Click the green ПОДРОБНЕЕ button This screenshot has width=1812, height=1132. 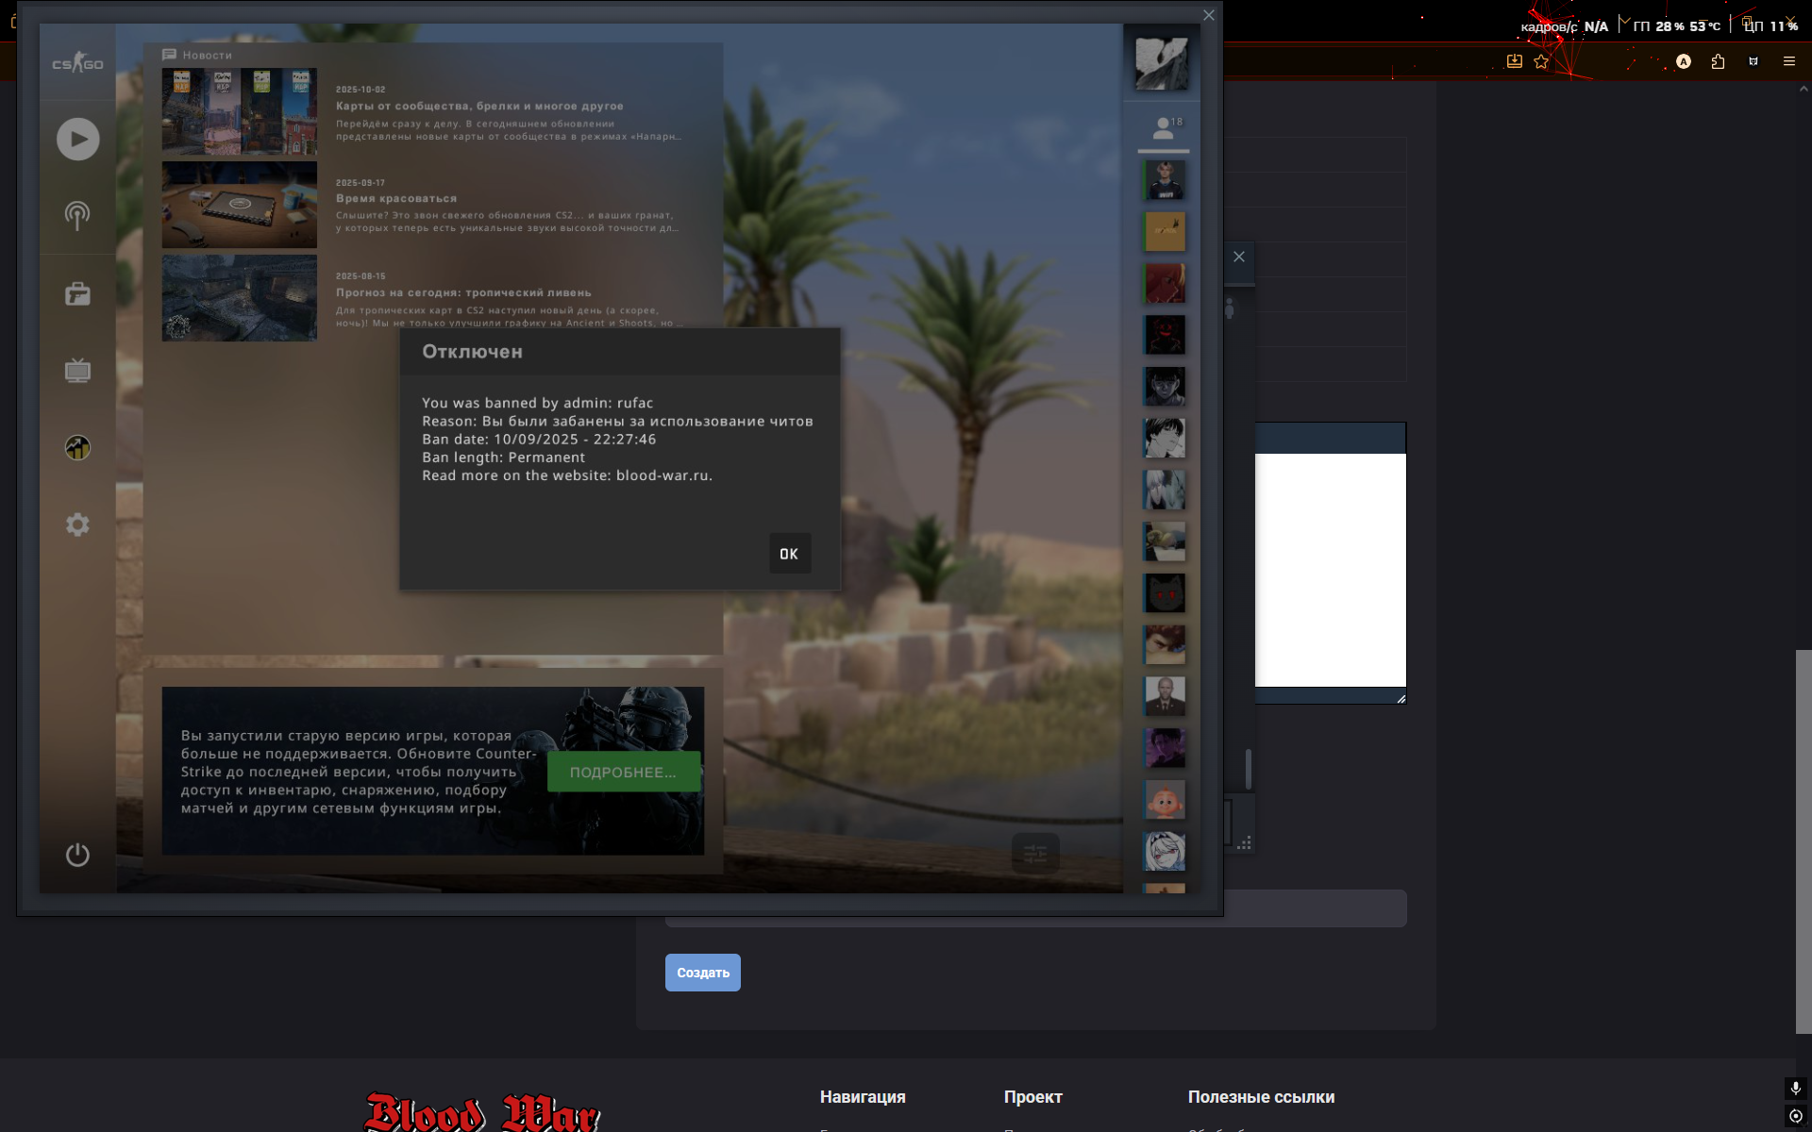coord(623,772)
